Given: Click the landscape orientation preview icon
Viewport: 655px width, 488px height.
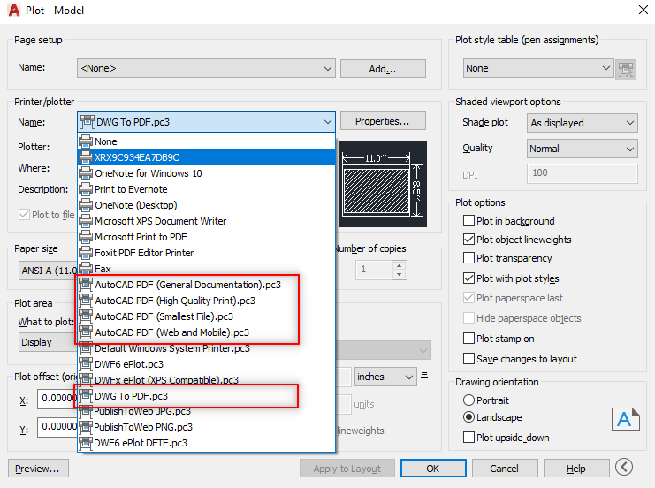Looking at the screenshot, I should tap(625, 419).
